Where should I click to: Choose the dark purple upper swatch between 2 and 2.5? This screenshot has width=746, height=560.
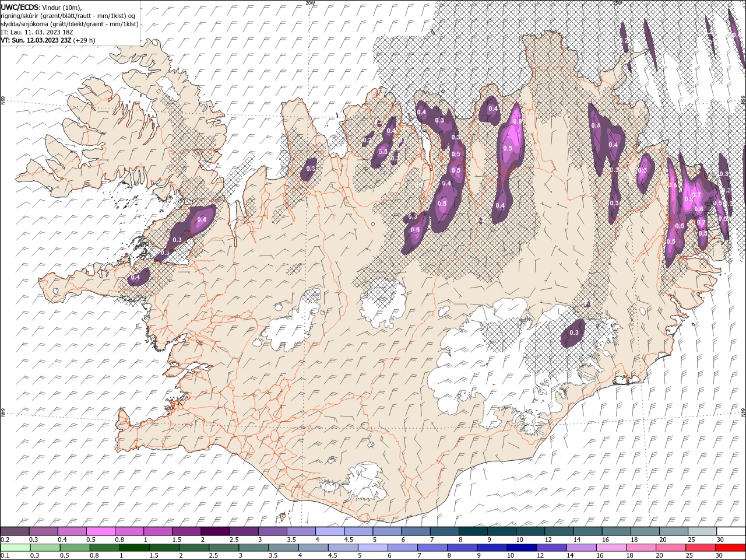[x=215, y=531]
